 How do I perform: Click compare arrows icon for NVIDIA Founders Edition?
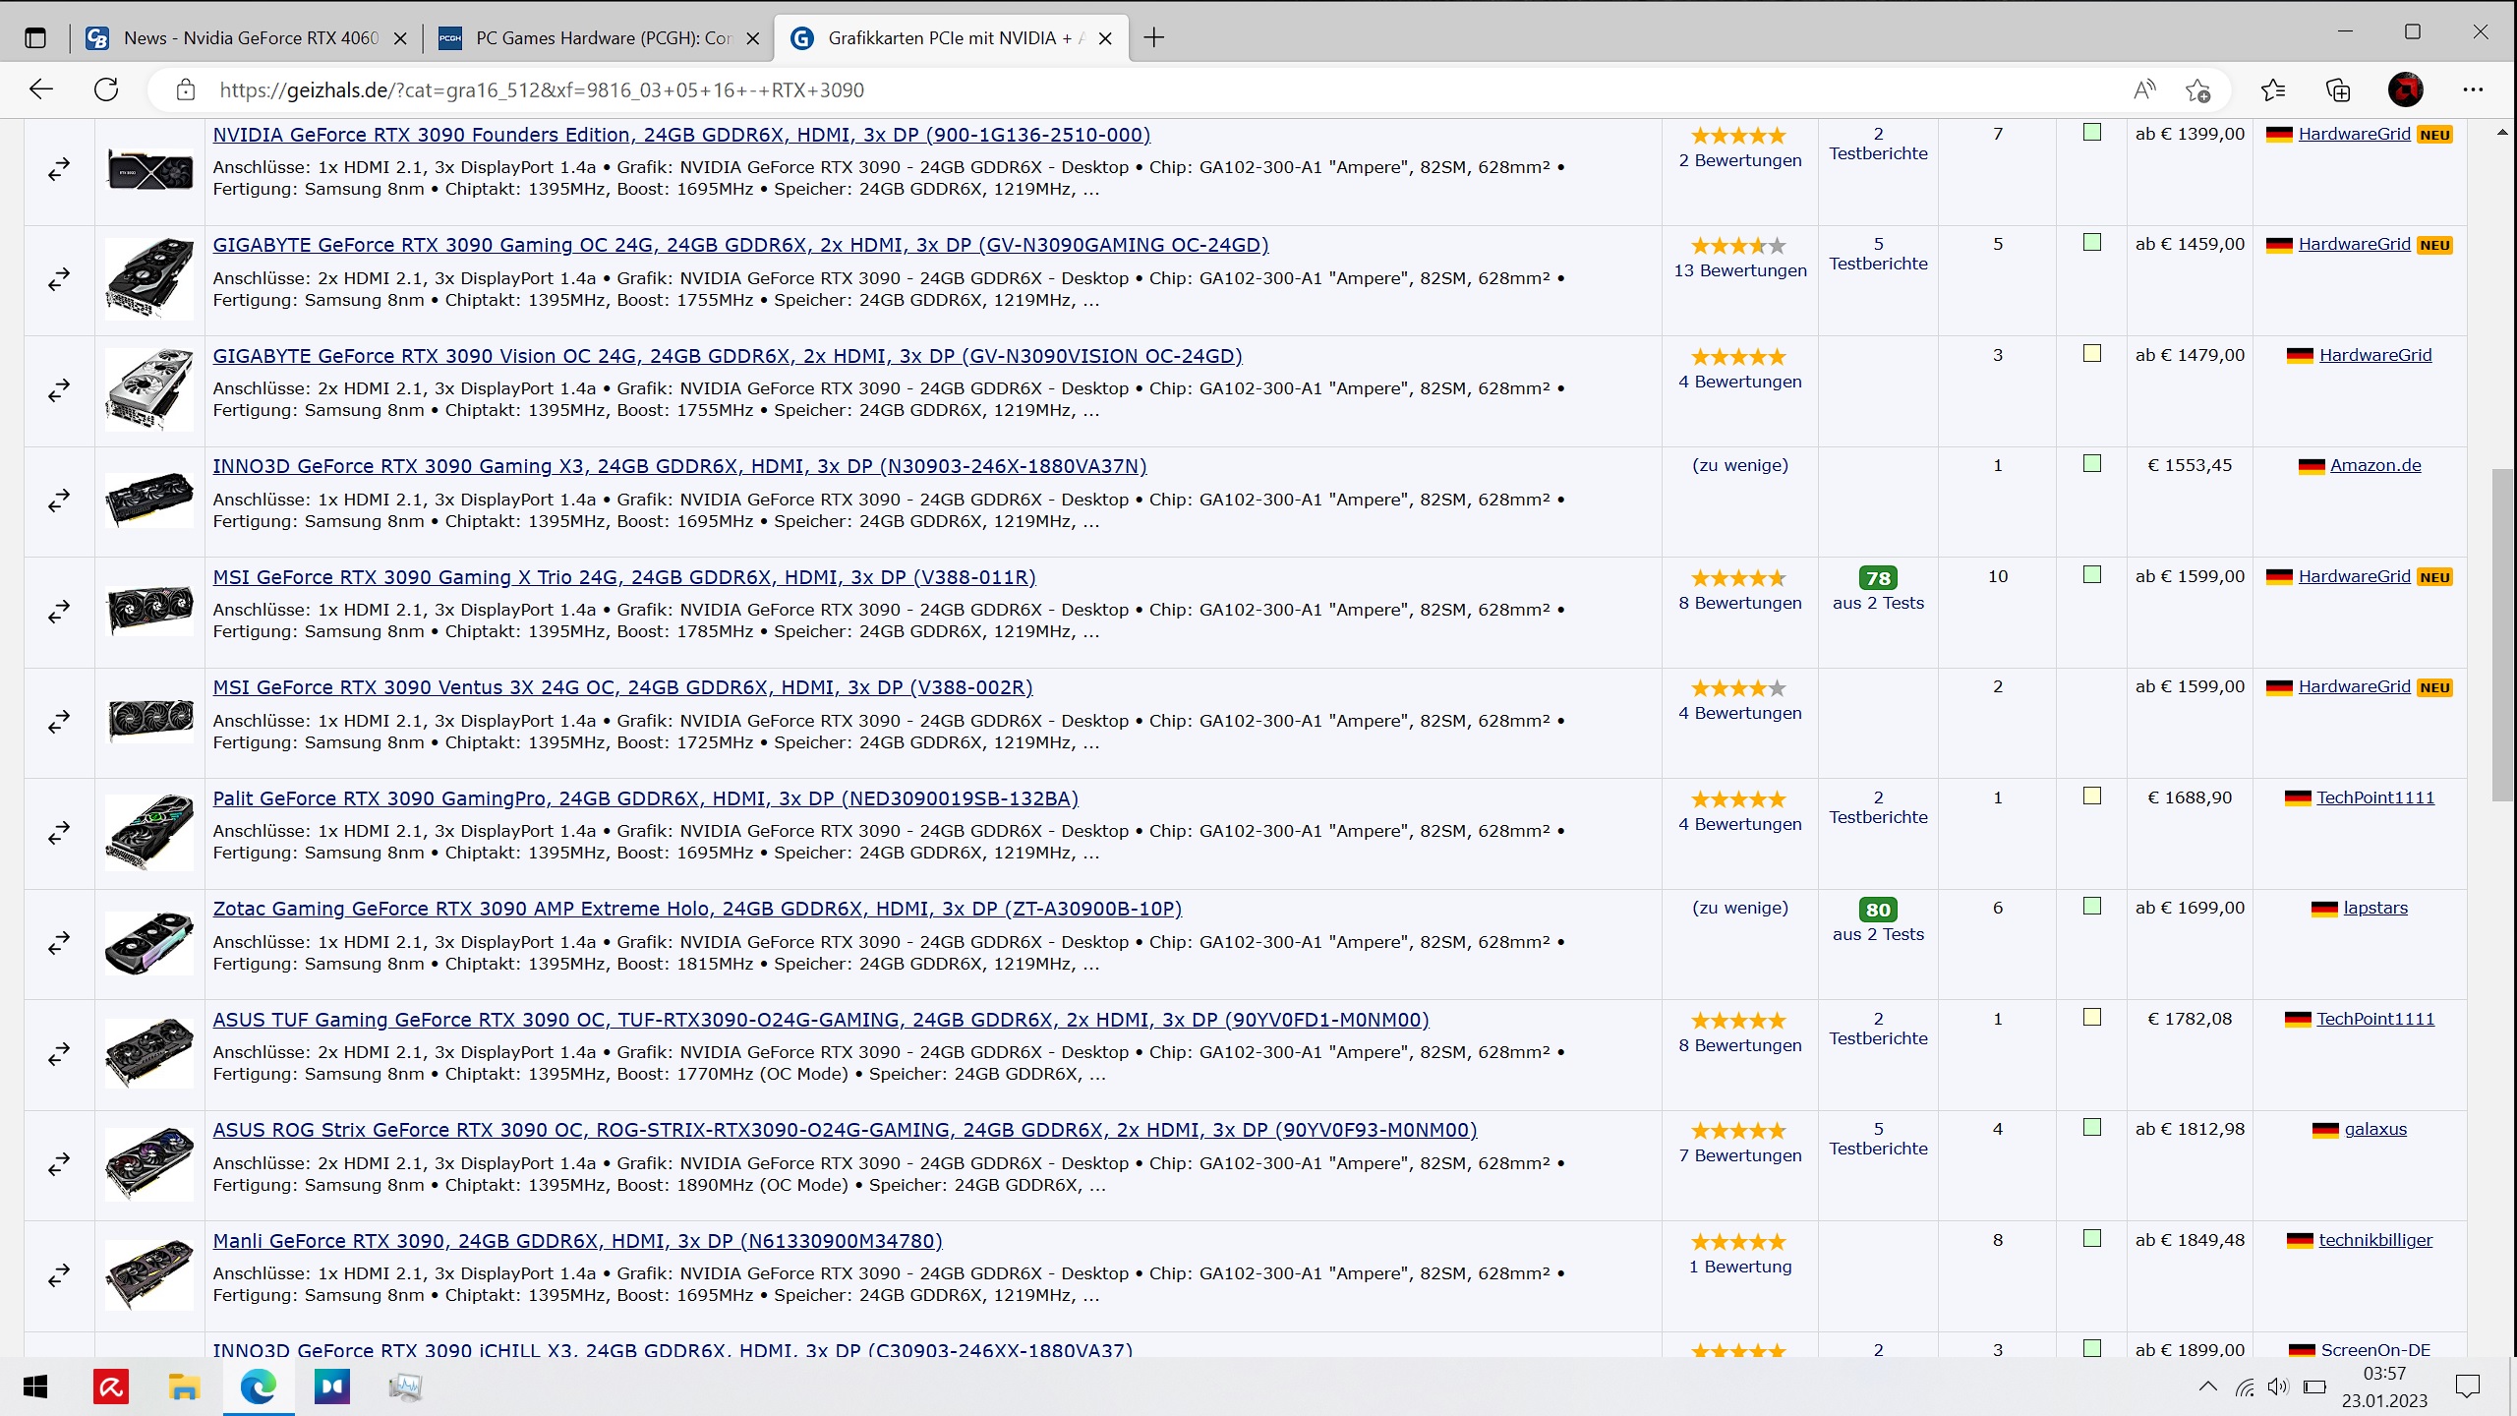click(x=59, y=169)
